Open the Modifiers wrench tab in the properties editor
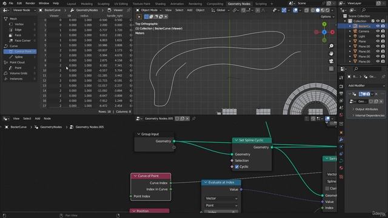The width and height of the screenshot is (388, 218). (x=341, y=140)
